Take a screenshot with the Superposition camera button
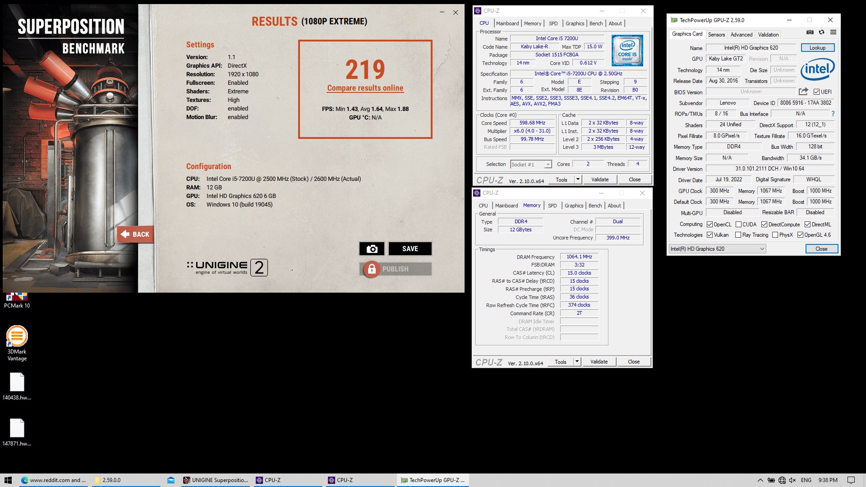The width and height of the screenshot is (866, 487). point(372,249)
